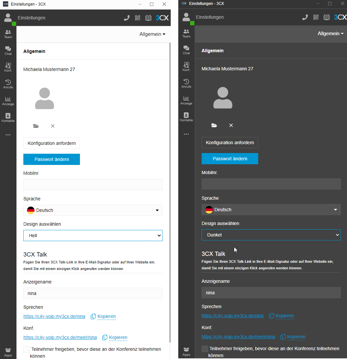
Task: Open Chat in the light window sidebar
Action: 8,51
